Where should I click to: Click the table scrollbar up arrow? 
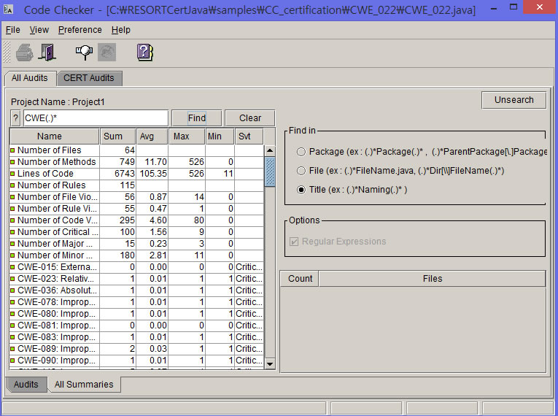(270, 150)
